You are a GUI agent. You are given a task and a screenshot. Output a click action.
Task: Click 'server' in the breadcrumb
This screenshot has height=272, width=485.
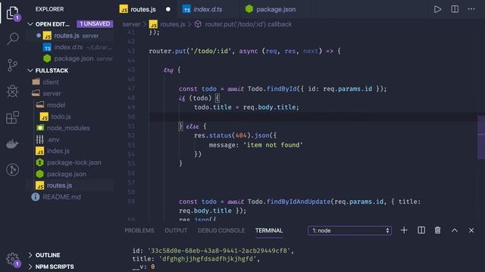click(131, 24)
